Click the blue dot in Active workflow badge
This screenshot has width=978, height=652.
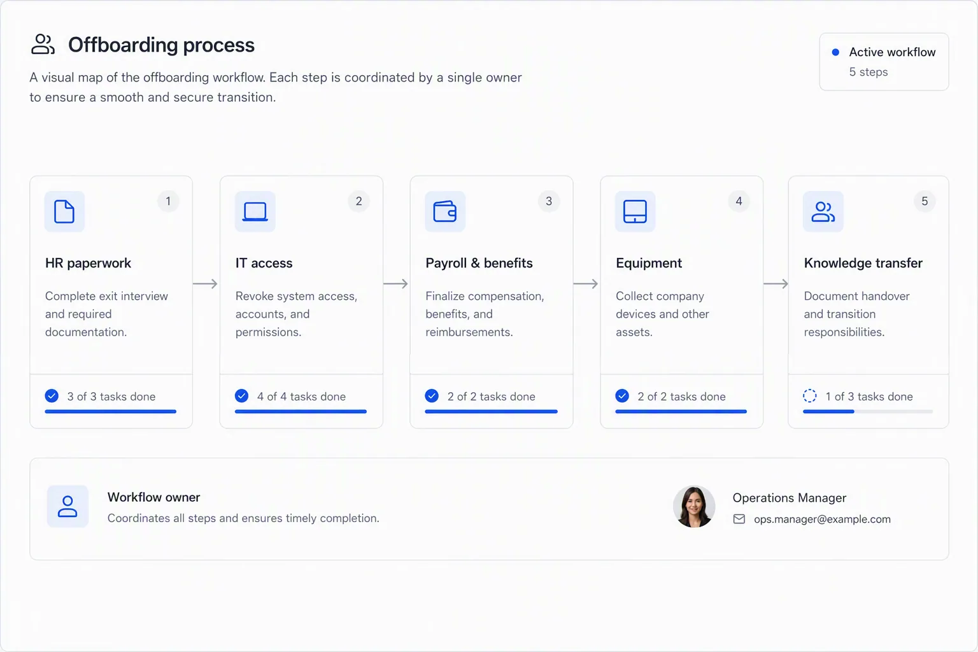point(835,52)
